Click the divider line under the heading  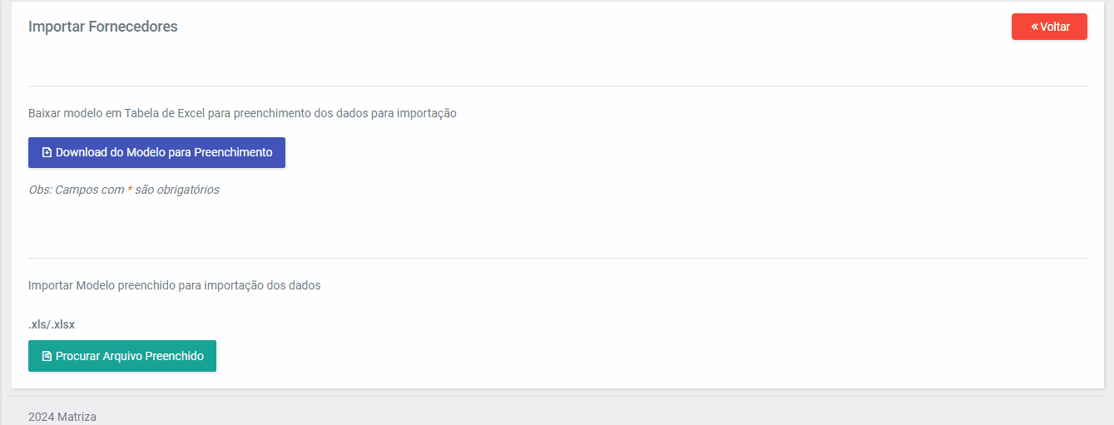(x=557, y=86)
